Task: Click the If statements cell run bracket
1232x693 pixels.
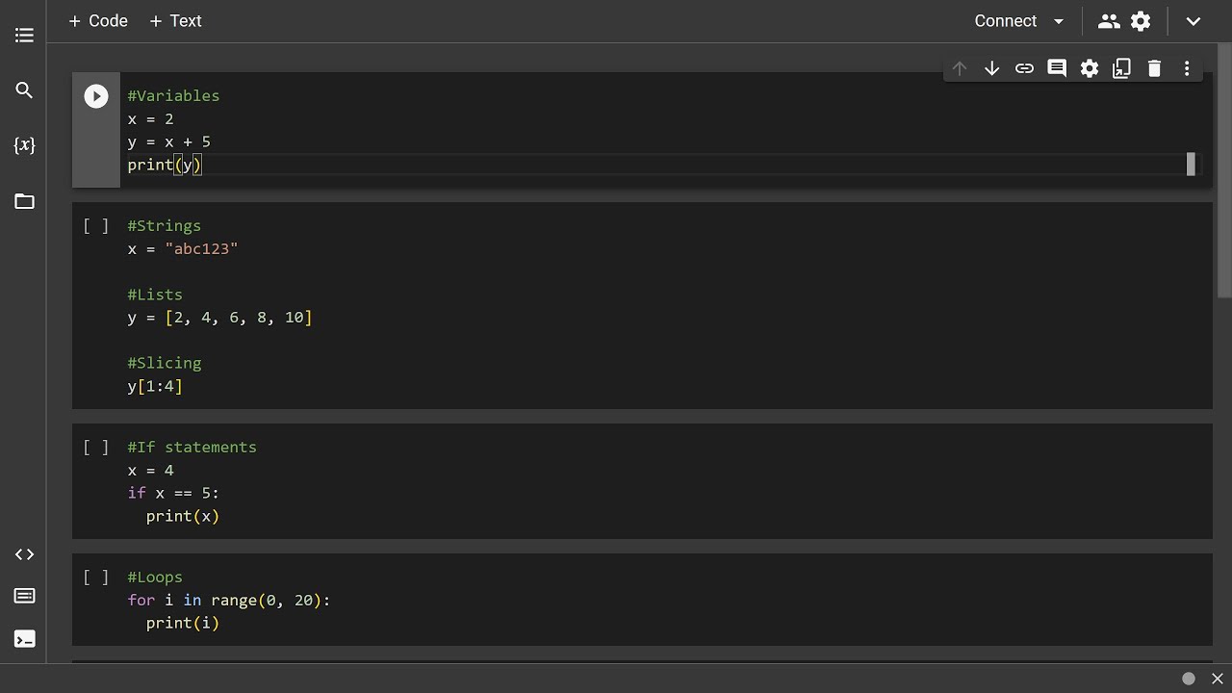Action: point(96,448)
